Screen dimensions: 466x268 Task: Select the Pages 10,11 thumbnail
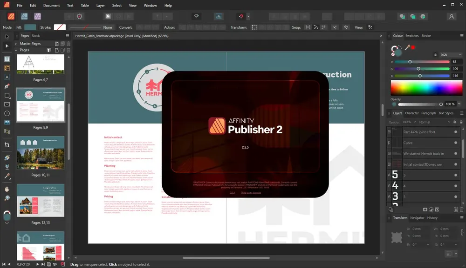(41, 153)
